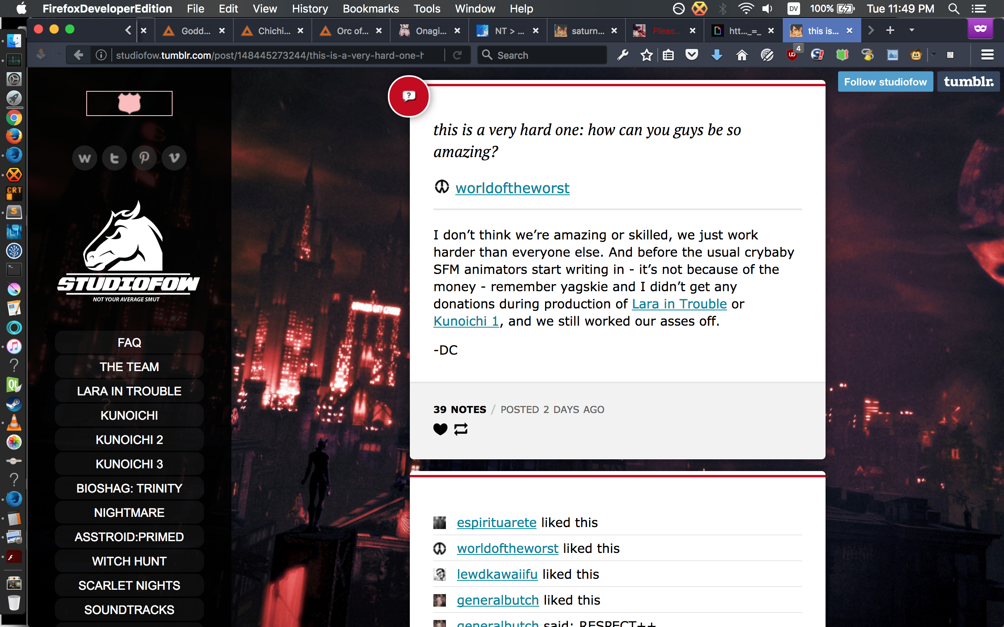Close the Chichi tab
Screen dimensions: 1004x627
[x=300, y=31]
